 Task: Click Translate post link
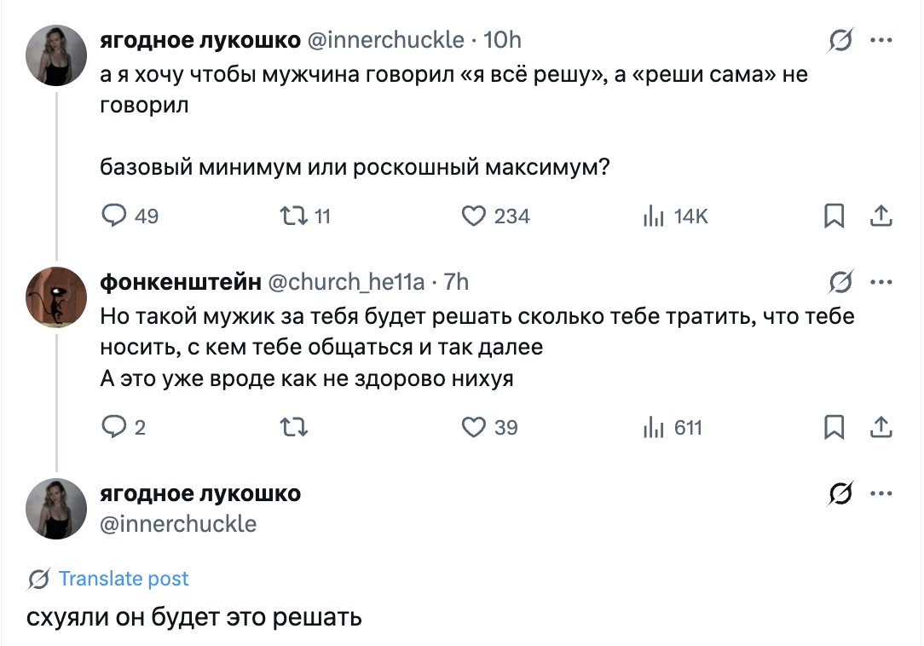point(124,579)
